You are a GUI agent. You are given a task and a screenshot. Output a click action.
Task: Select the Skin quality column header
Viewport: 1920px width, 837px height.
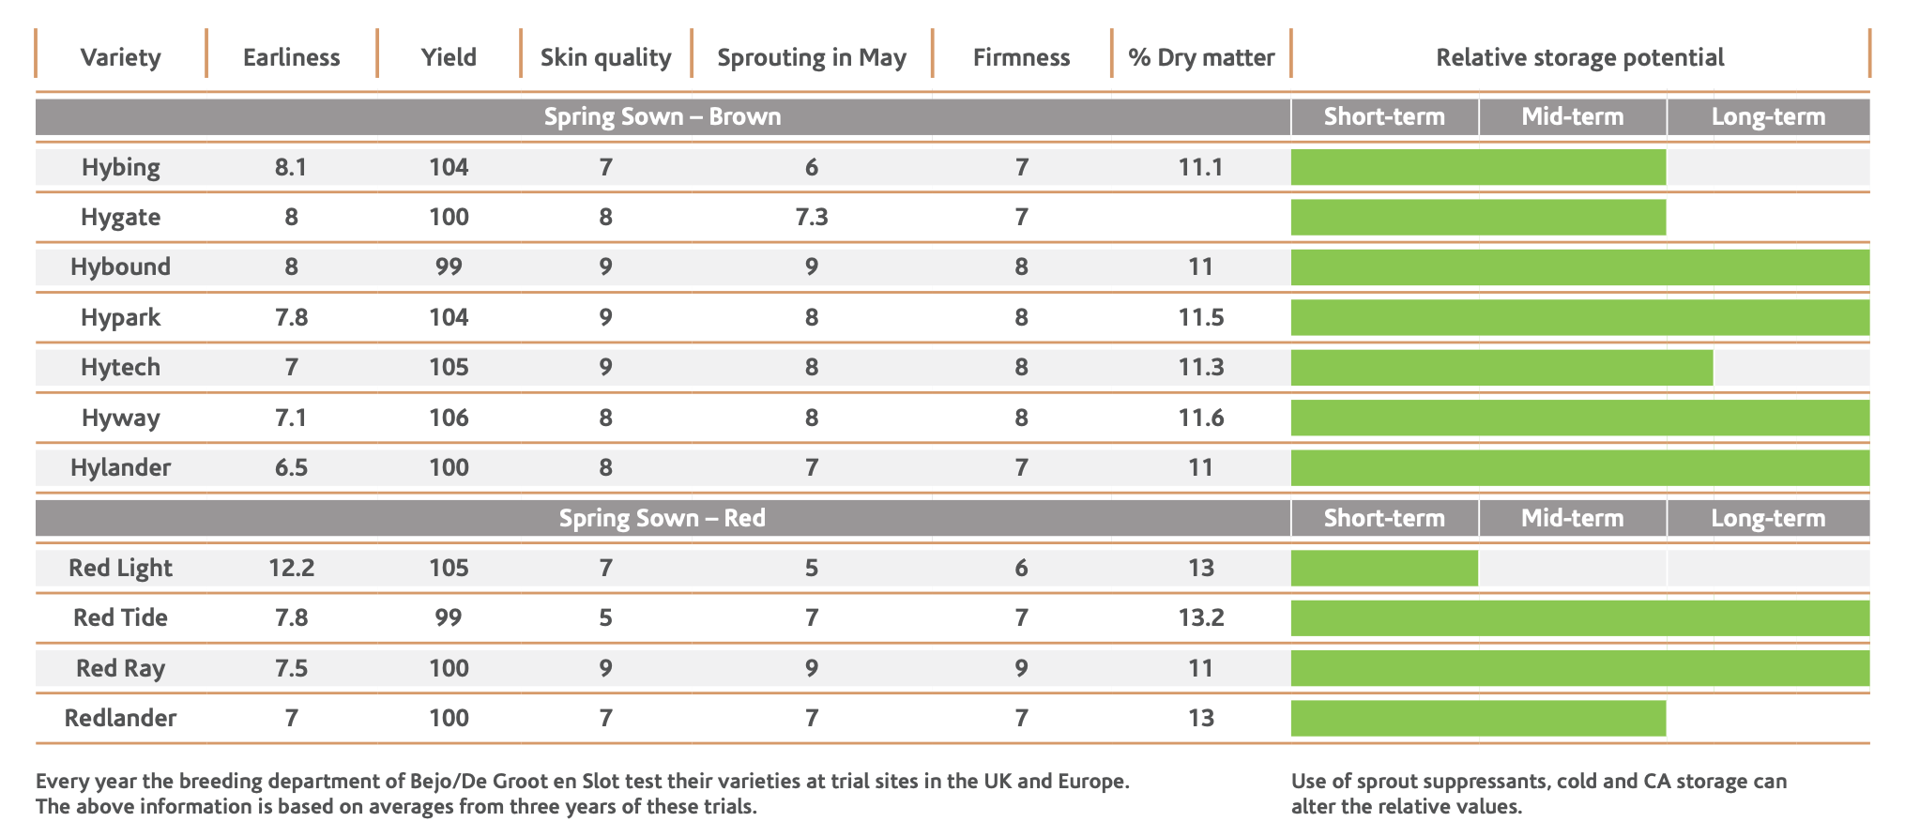coord(605,57)
